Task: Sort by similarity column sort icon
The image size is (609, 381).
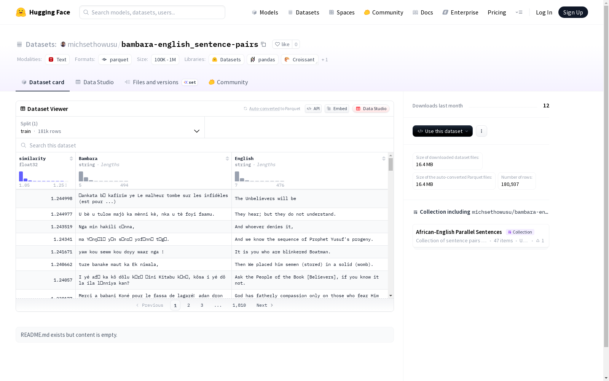Action: coord(71,158)
